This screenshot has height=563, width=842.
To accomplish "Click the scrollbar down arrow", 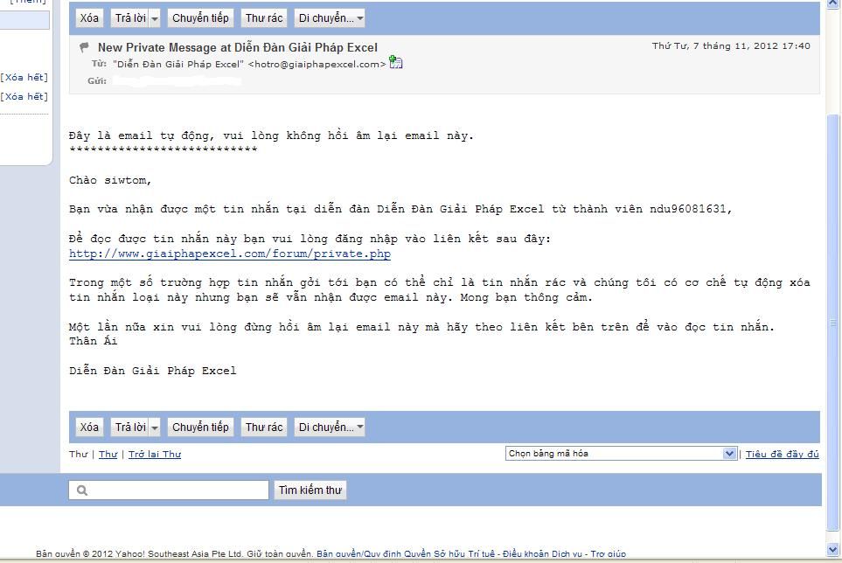I will (833, 550).
